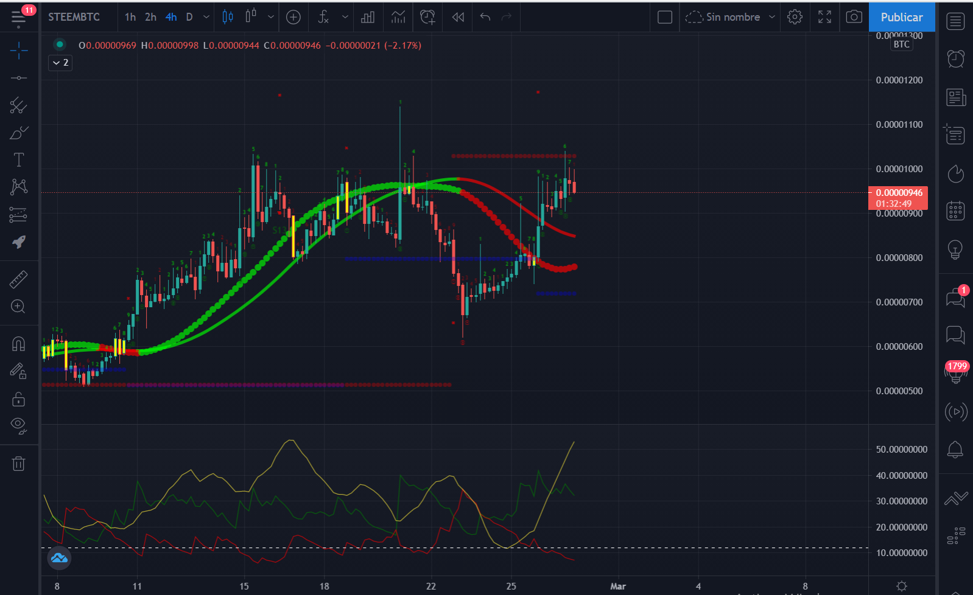
Task: Expand the Sin nombre layout dropdown arrow
Action: [x=772, y=17]
